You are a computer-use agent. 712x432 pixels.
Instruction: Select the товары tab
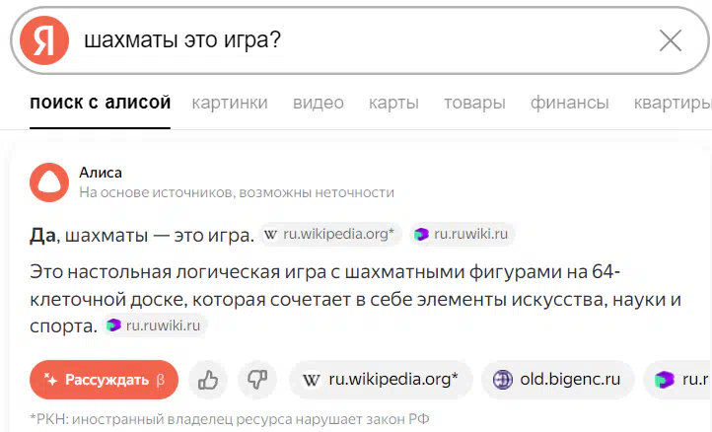coord(474,103)
